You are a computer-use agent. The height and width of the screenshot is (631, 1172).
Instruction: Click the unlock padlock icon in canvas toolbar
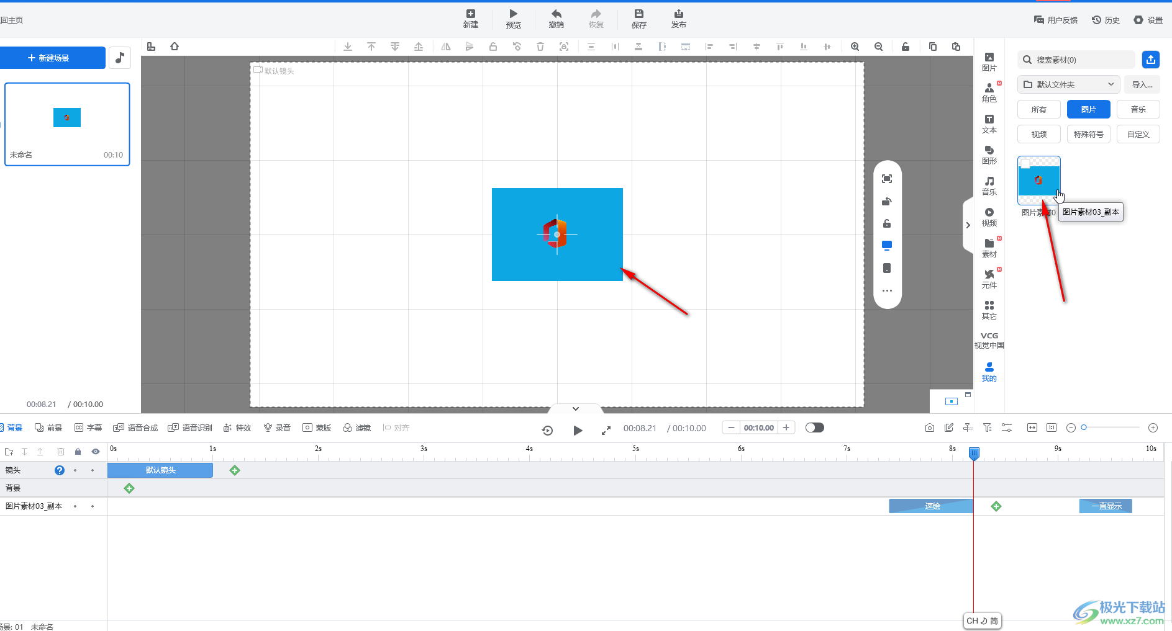point(906,47)
